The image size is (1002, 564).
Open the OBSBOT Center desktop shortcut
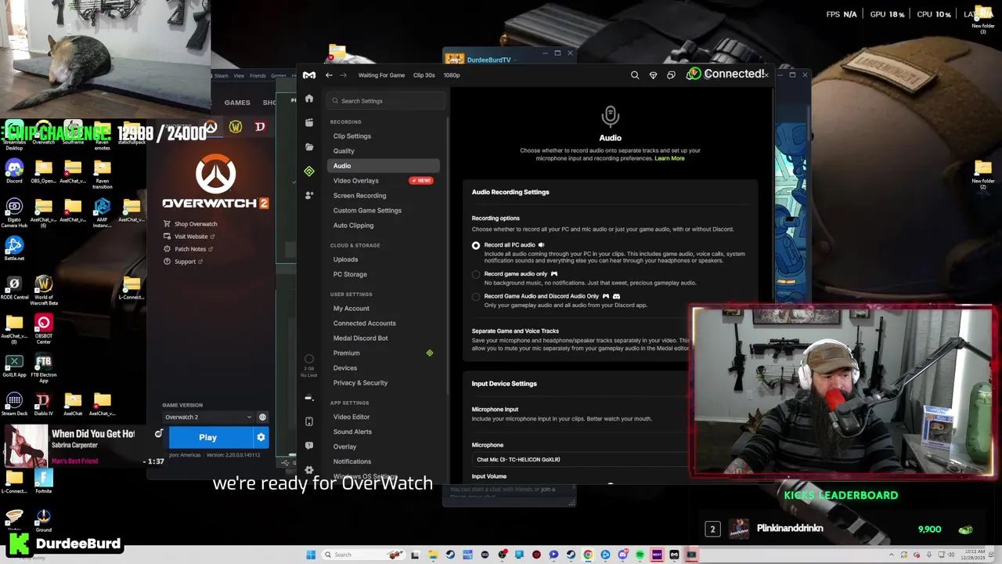pos(43,329)
